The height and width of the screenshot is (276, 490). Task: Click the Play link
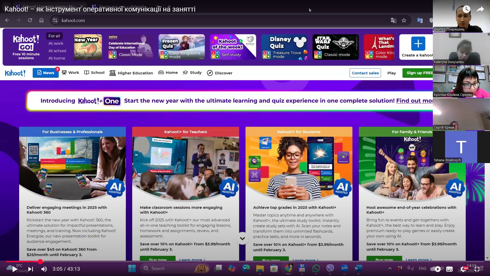pyautogui.click(x=391, y=73)
